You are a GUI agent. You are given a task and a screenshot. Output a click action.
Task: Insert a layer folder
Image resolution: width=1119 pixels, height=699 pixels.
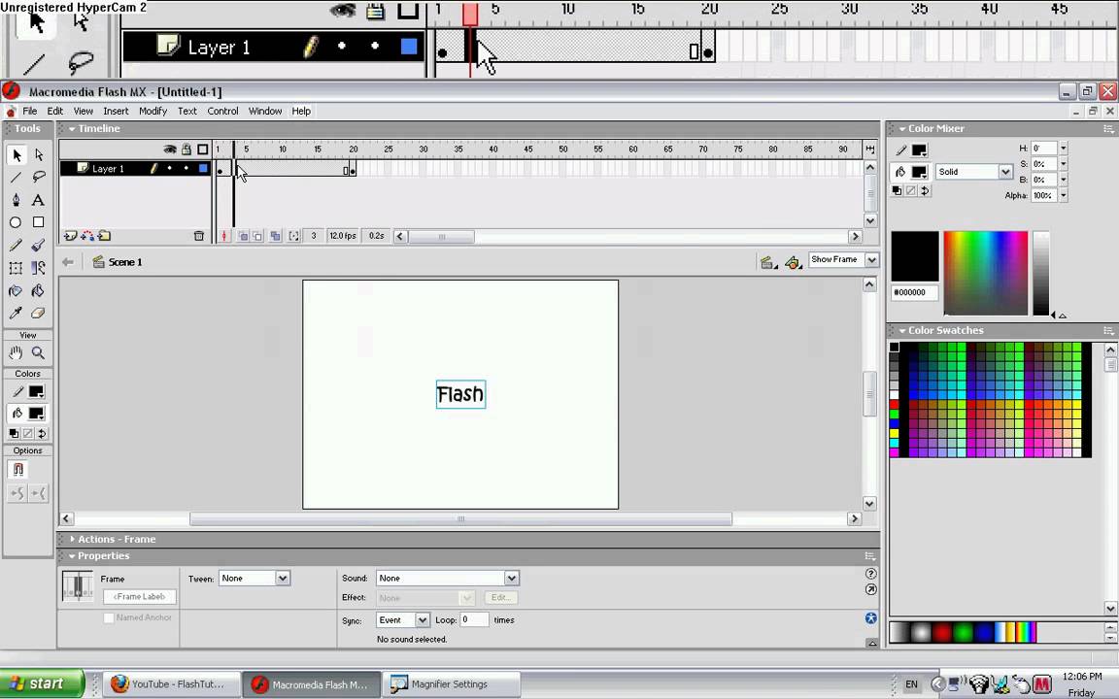(x=105, y=236)
